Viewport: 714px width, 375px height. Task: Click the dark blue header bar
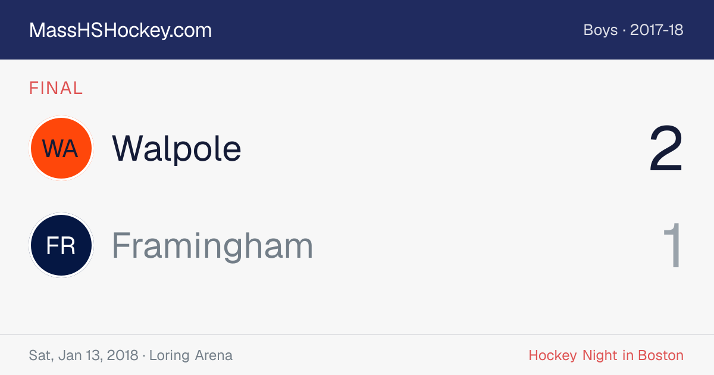click(x=357, y=30)
